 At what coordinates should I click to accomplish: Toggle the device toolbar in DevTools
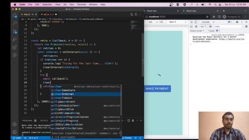[x=196, y=22]
